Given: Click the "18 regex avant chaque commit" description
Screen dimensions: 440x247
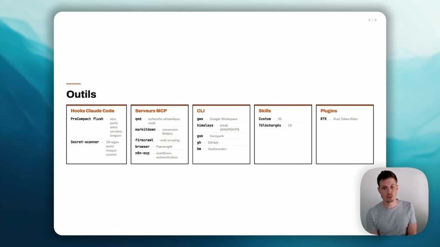Looking at the screenshot, I should (x=112, y=148).
